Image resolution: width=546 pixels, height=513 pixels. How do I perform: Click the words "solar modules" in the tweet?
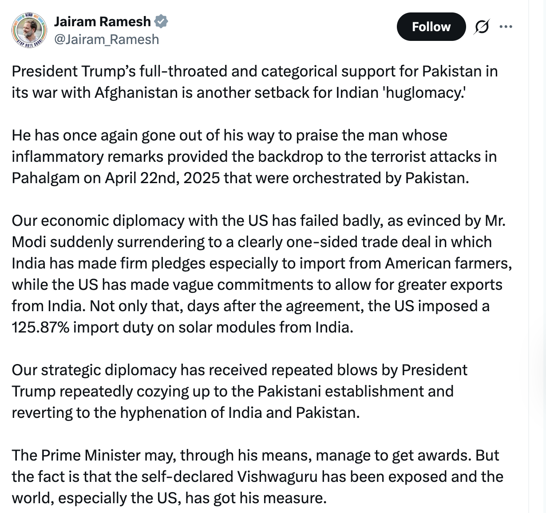(226, 328)
